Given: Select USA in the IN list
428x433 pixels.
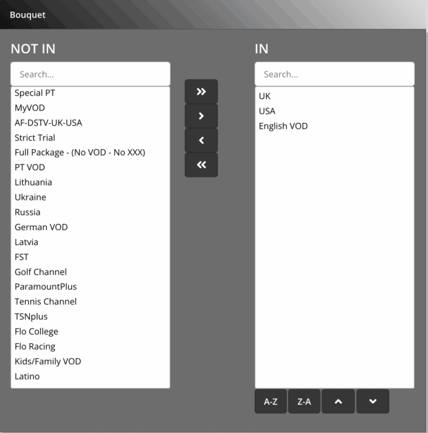Looking at the screenshot, I should tap(267, 111).
